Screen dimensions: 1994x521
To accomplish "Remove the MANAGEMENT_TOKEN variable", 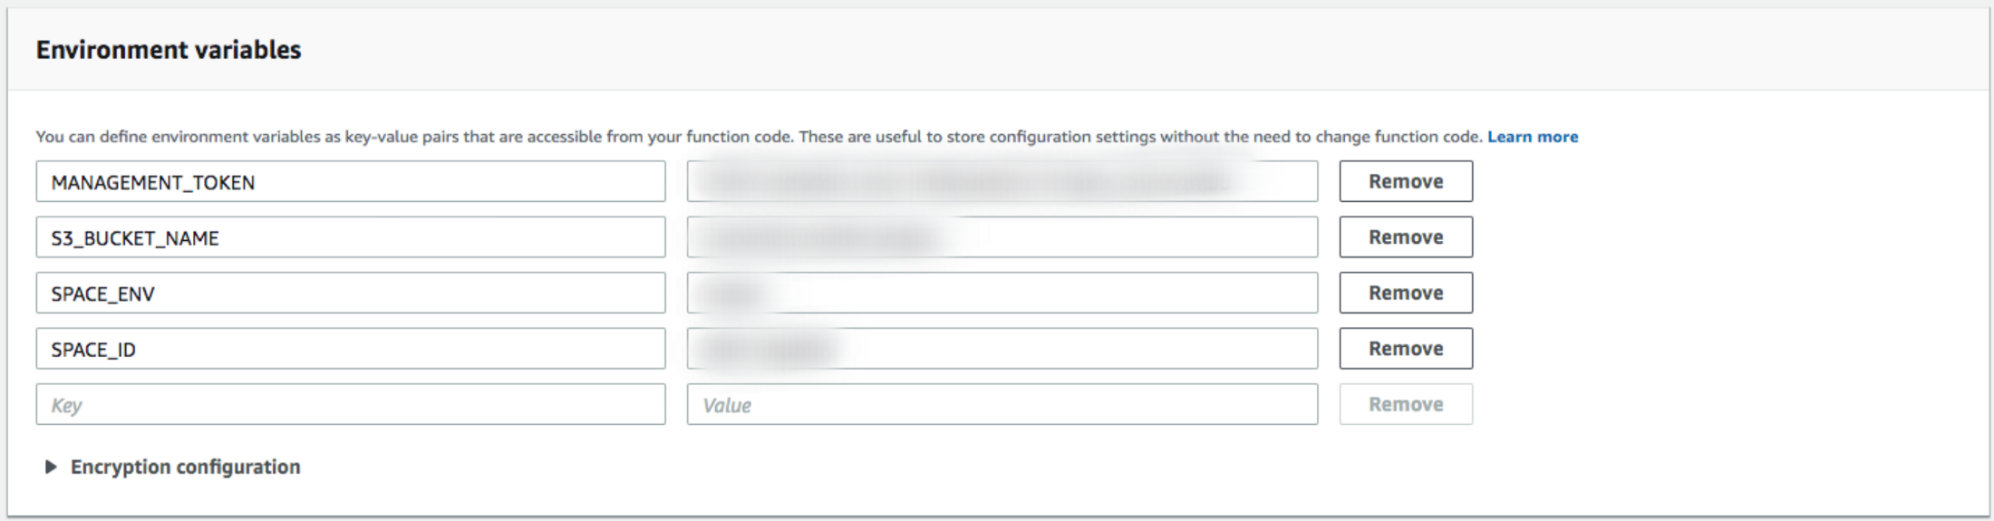I will coord(1406,181).
